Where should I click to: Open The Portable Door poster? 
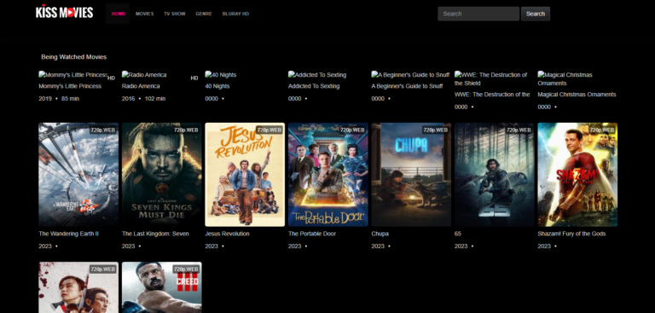point(327,175)
